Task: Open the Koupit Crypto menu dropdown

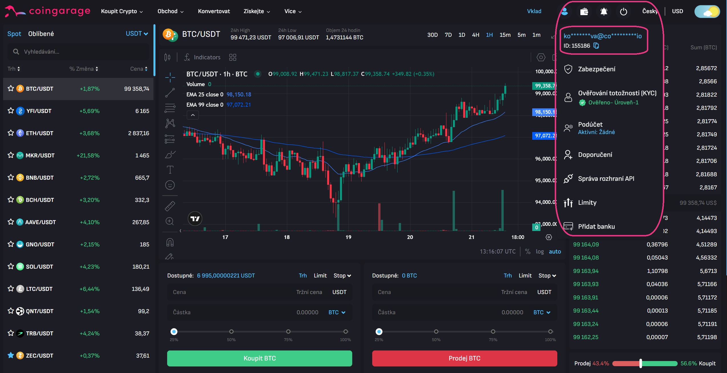Action: click(x=122, y=11)
